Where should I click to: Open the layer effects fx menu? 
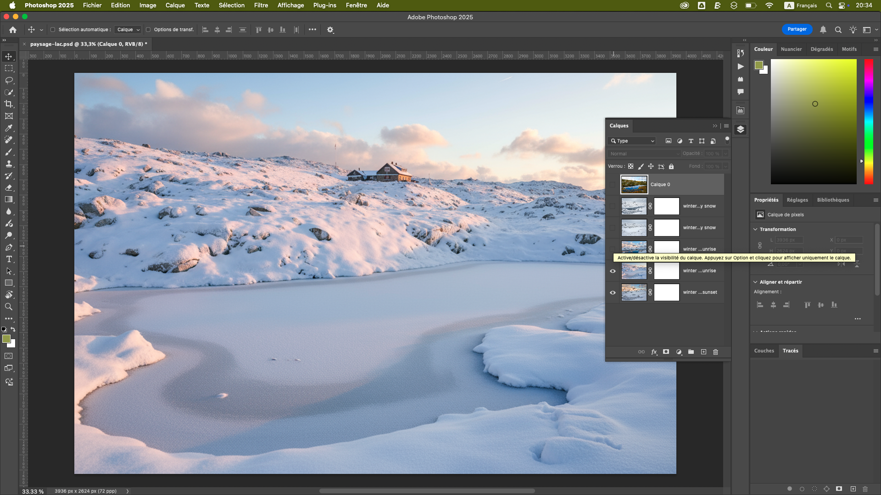coord(654,352)
